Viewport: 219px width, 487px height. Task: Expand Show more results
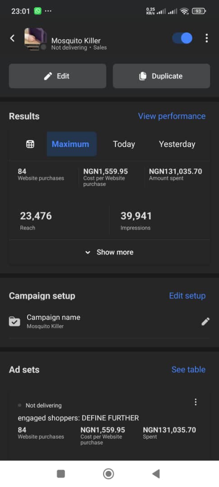pos(109,252)
